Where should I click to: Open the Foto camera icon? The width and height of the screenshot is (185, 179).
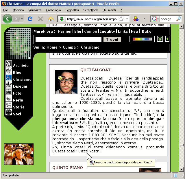[9, 92]
